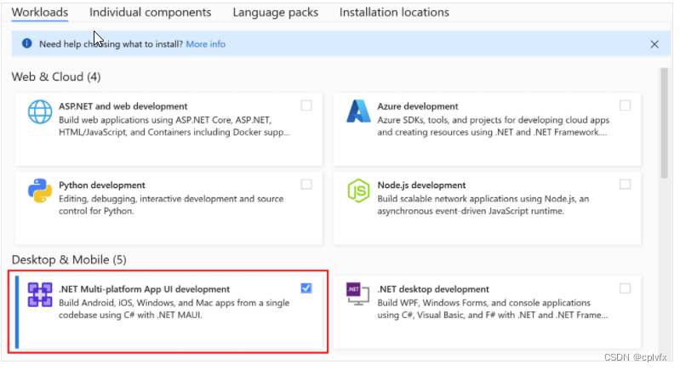Select the Workloads tab

(40, 13)
